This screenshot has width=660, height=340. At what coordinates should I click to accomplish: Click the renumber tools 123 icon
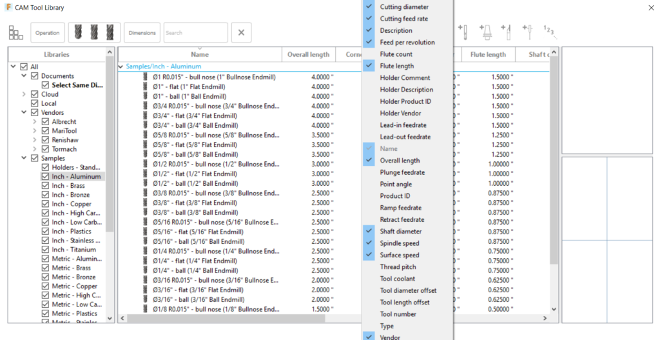(x=549, y=31)
